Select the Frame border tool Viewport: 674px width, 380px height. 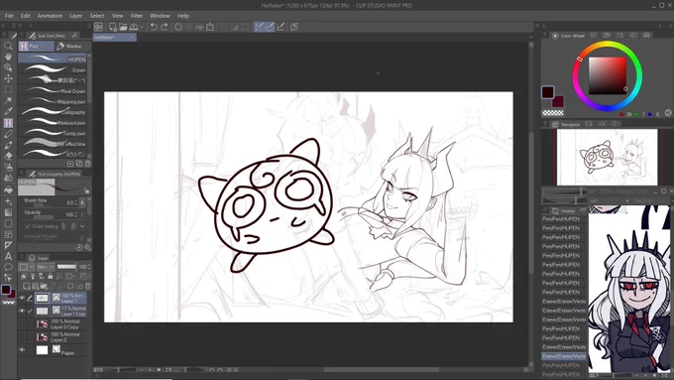pos(8,234)
